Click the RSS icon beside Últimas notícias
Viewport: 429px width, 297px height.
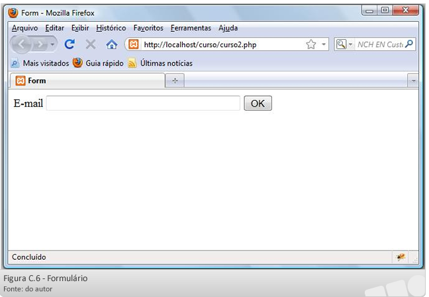click(132, 63)
